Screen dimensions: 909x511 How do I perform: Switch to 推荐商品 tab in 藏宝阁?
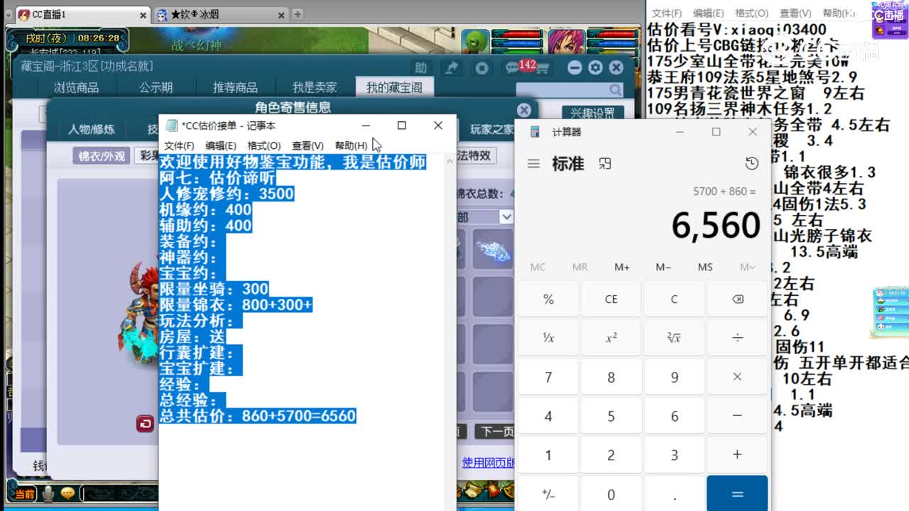click(235, 87)
